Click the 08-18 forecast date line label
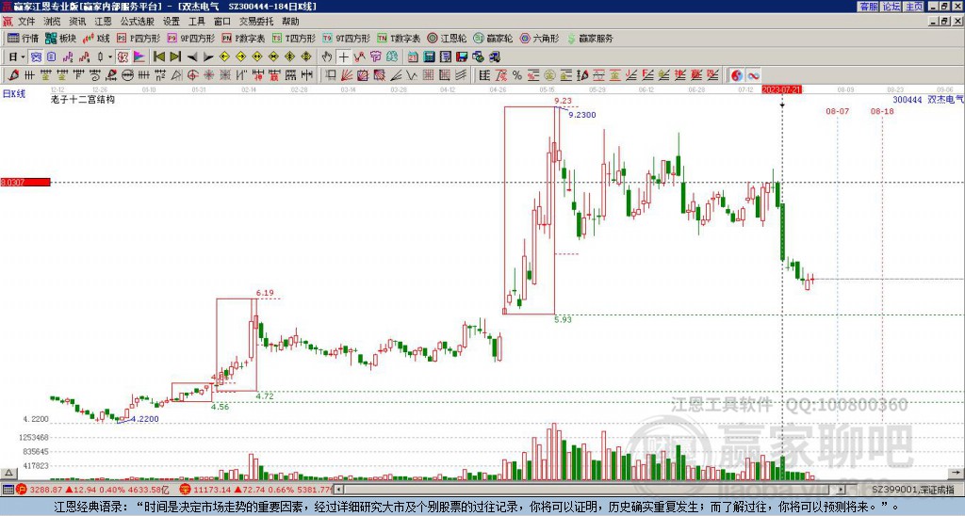The width and height of the screenshot is (965, 516). tap(882, 111)
